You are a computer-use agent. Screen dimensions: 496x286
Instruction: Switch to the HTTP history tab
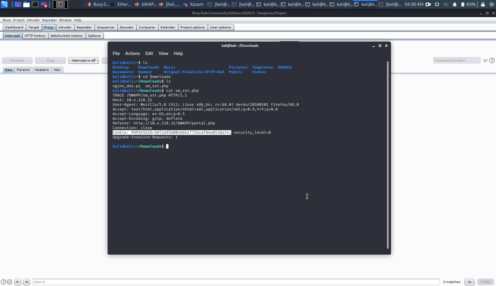click(x=35, y=35)
